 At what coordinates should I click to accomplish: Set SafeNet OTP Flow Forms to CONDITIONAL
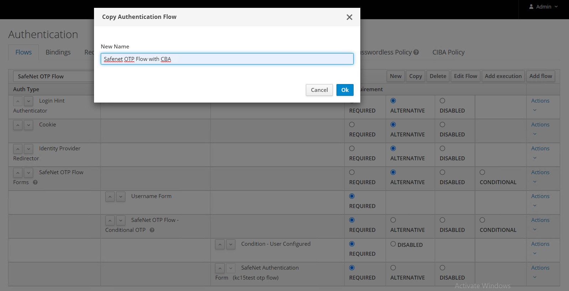[x=482, y=172]
